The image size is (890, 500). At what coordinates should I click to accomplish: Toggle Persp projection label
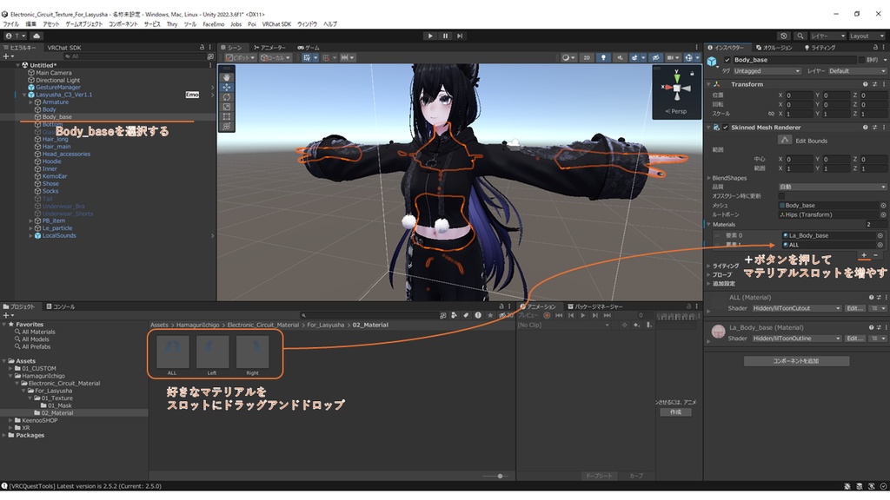[676, 111]
